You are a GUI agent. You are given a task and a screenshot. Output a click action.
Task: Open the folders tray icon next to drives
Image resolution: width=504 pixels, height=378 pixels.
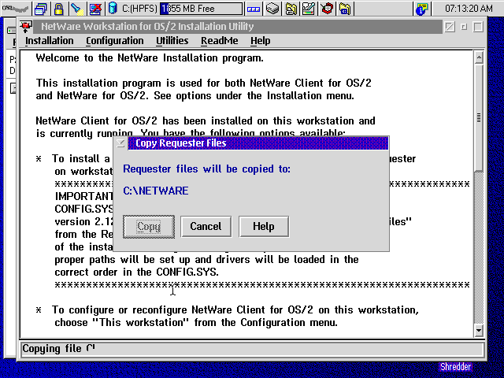(x=291, y=9)
